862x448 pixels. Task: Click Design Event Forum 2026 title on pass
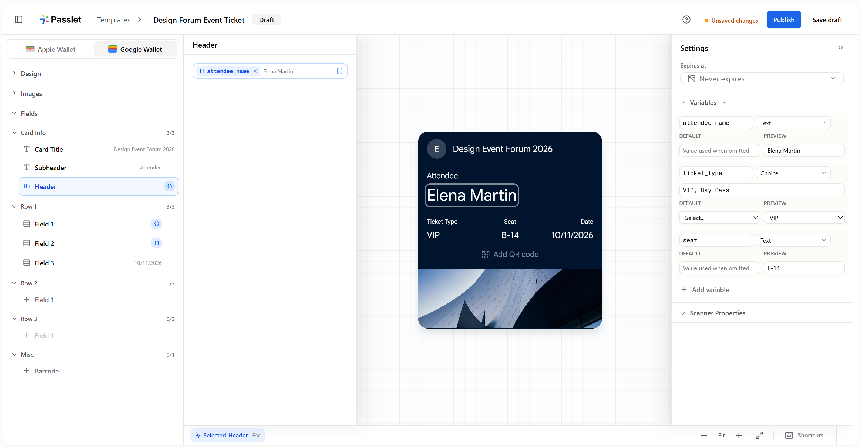point(503,149)
